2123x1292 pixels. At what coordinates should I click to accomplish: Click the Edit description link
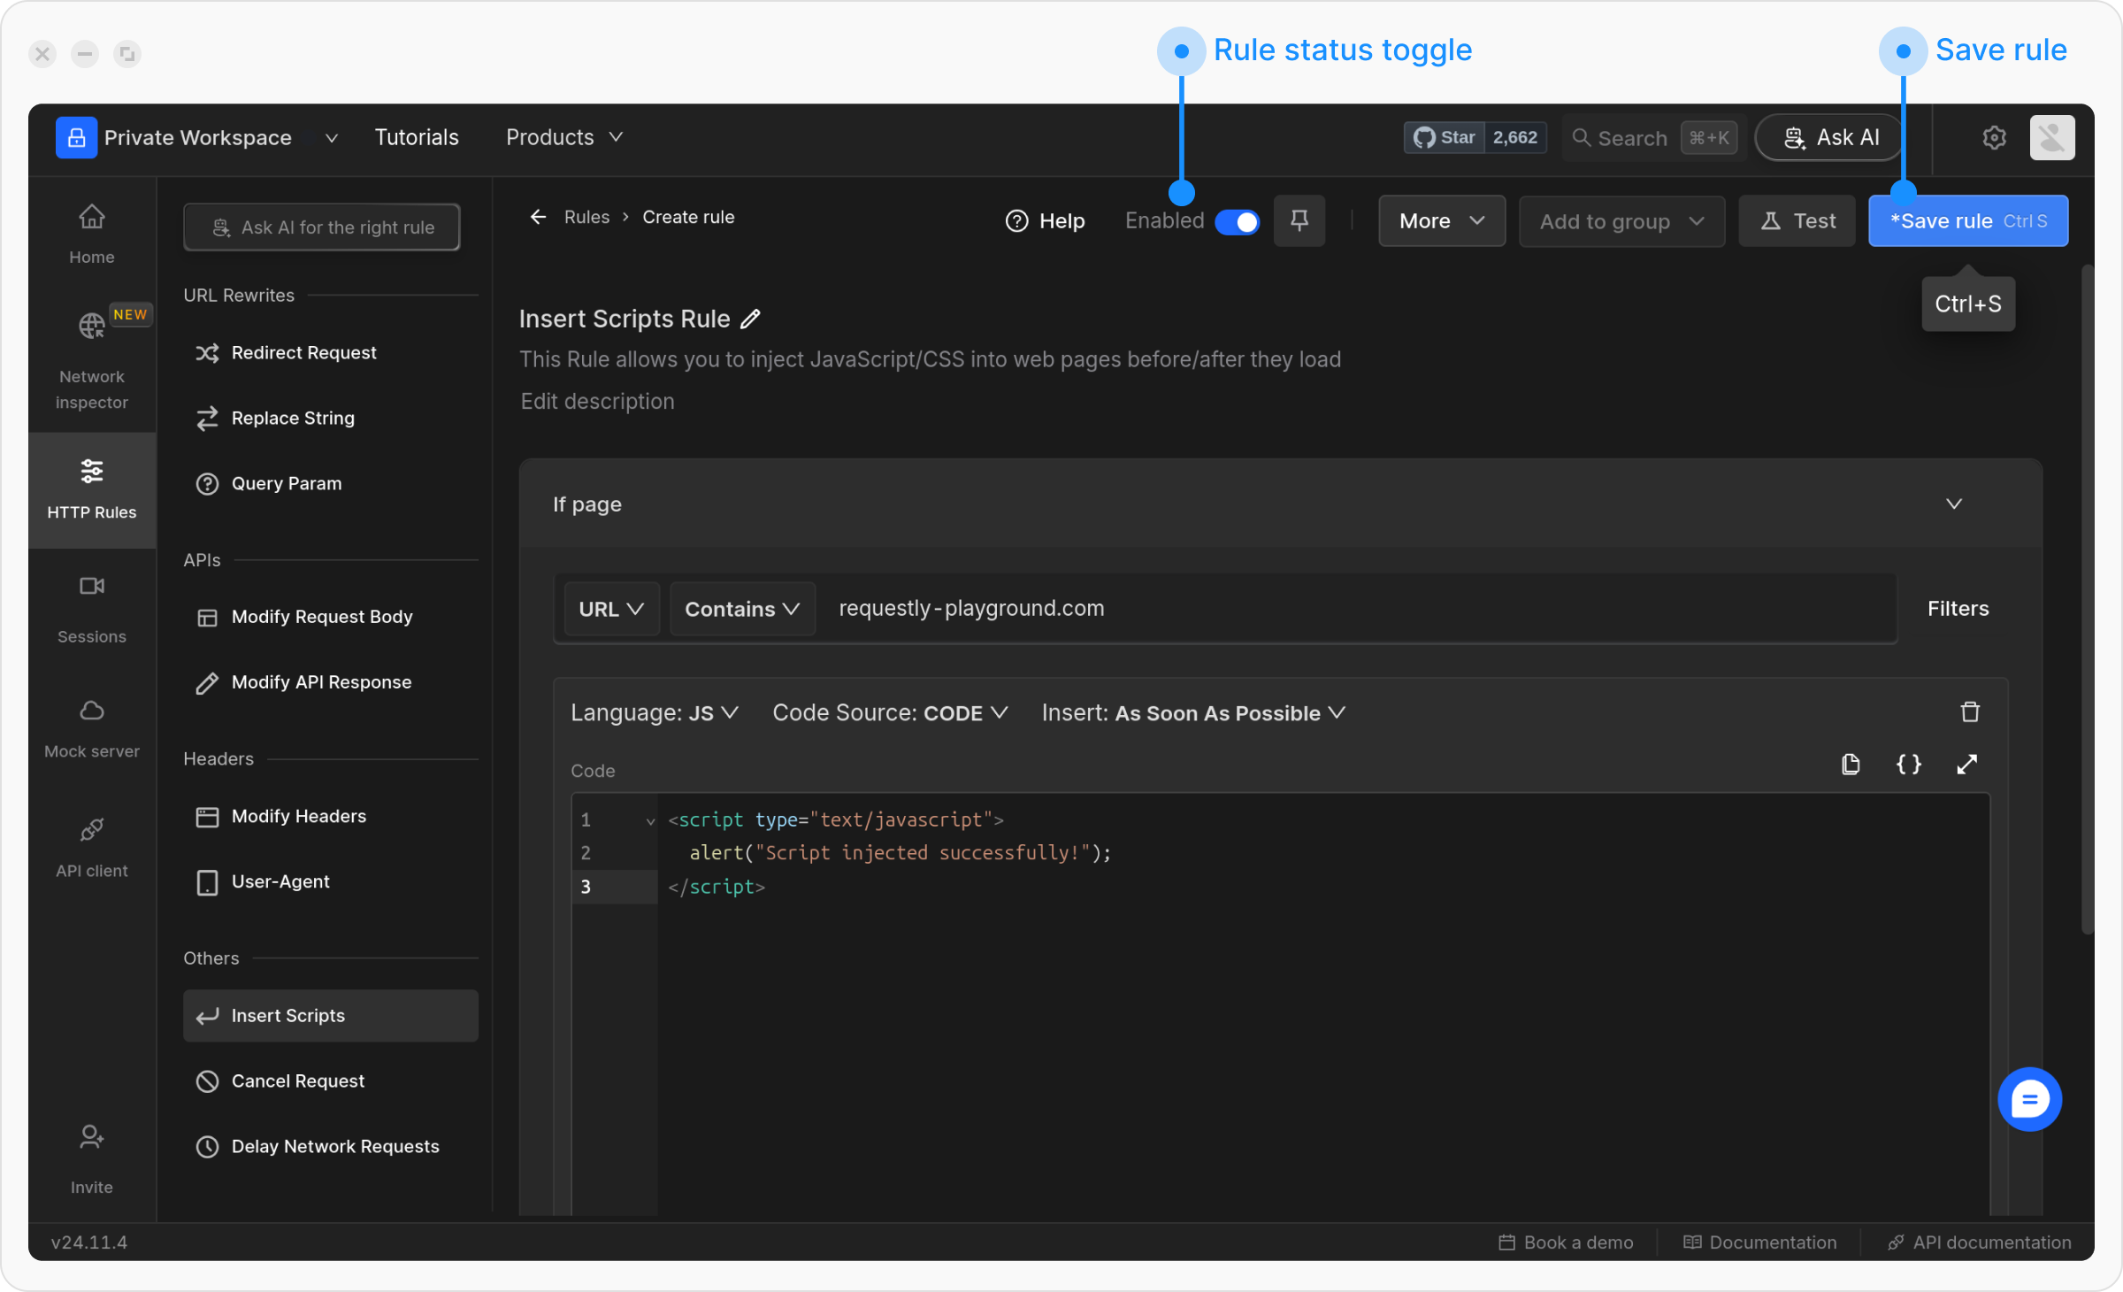(597, 402)
